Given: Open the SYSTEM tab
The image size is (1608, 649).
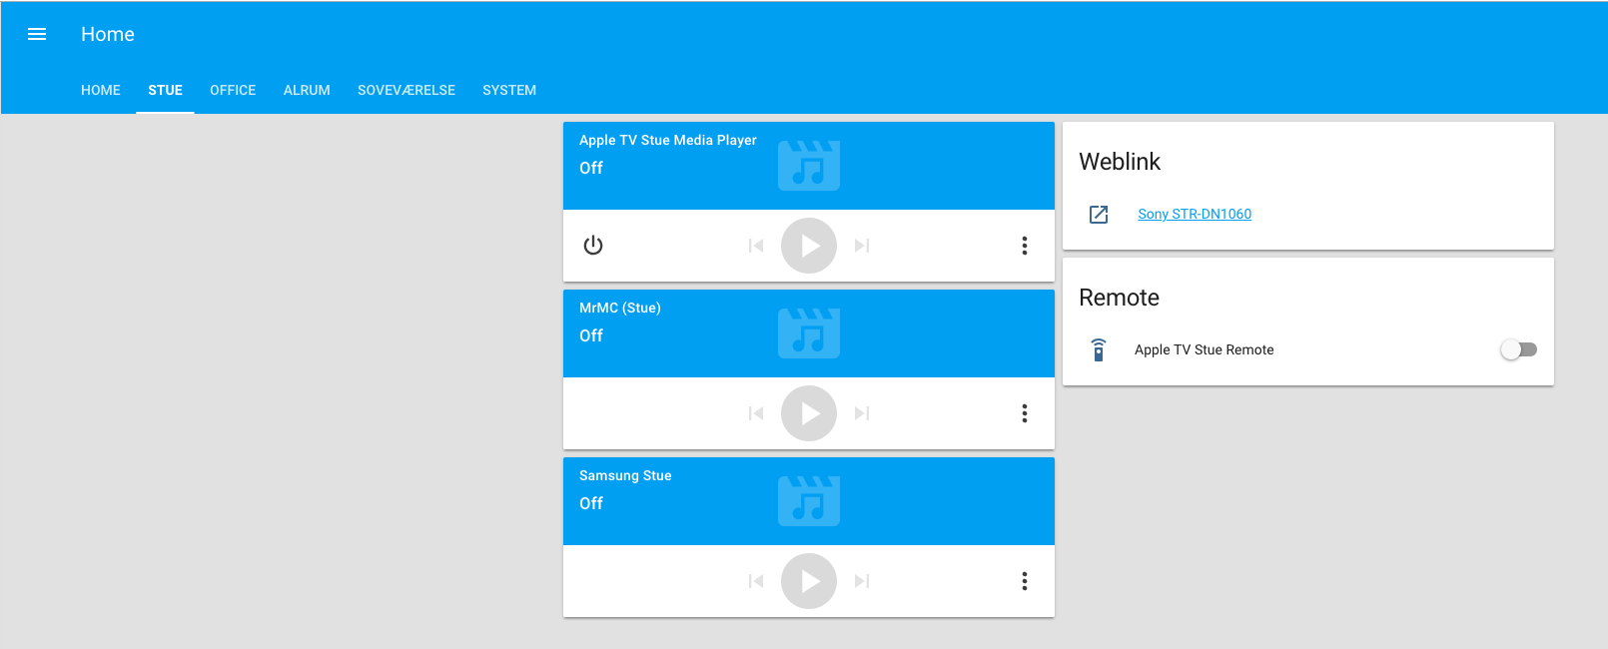Looking at the screenshot, I should point(509,90).
